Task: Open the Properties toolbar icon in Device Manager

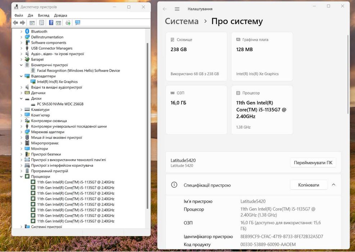Action: (41, 23)
